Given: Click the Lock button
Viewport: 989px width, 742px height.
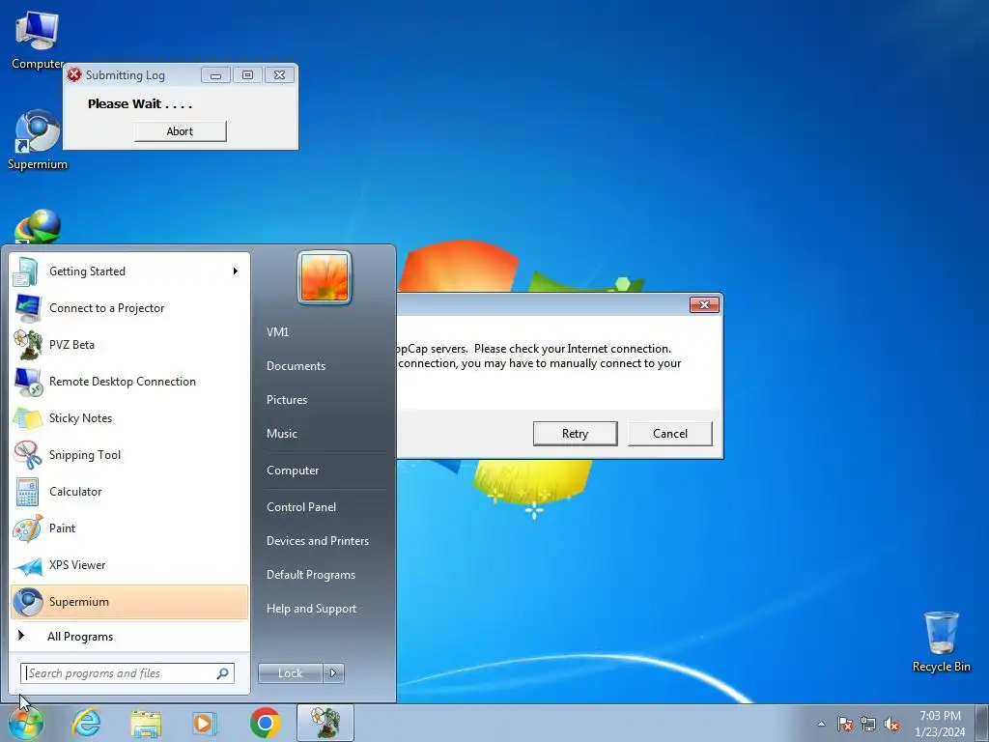Looking at the screenshot, I should click(x=290, y=673).
